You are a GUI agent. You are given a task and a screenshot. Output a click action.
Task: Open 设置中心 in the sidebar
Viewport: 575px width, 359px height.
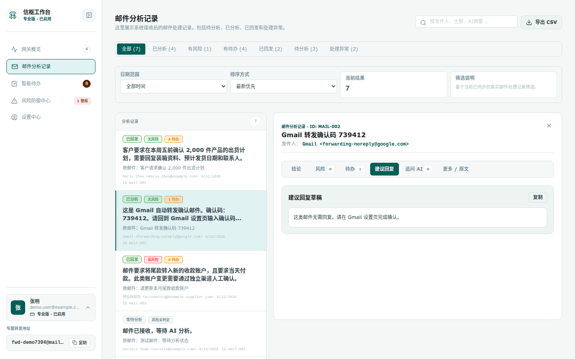tap(51, 117)
